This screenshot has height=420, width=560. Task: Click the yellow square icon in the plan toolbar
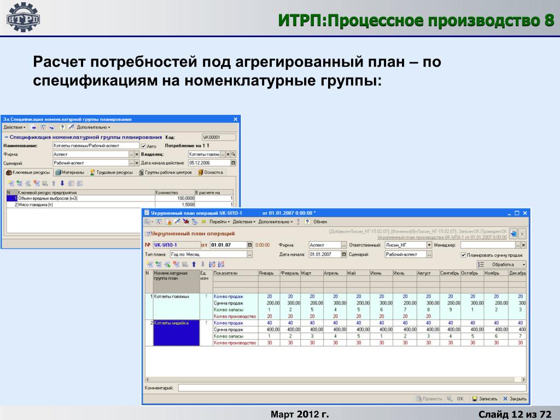coord(203,222)
